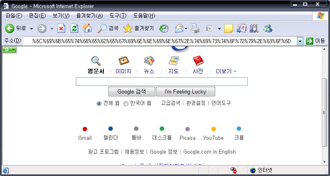Viewport: 330px width, 176px height.
Task: Click the Google 검색 button
Action: 132,91
